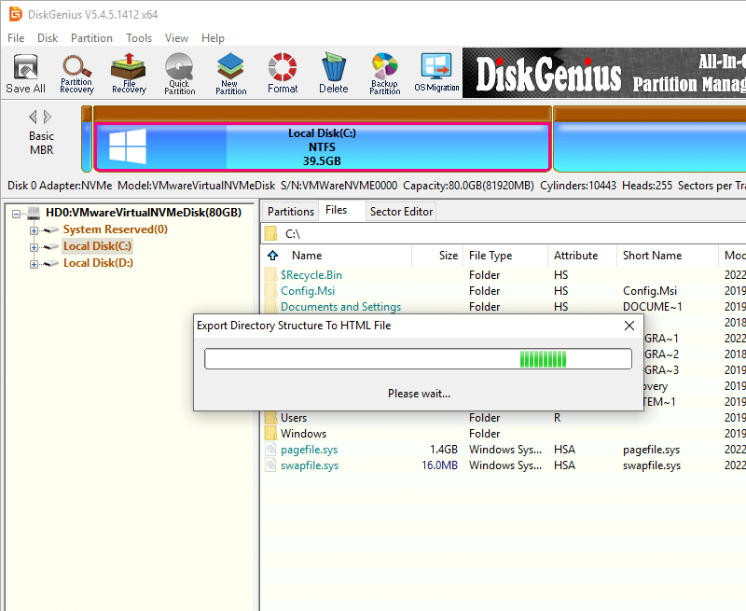Open the Disk menu
The image size is (746, 611).
pos(48,38)
